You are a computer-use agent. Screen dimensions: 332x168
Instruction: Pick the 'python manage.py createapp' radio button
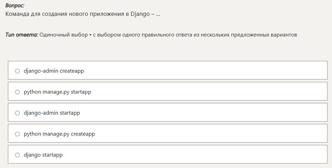[x=18, y=134]
